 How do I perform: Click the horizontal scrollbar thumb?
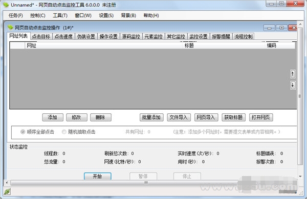(146, 183)
